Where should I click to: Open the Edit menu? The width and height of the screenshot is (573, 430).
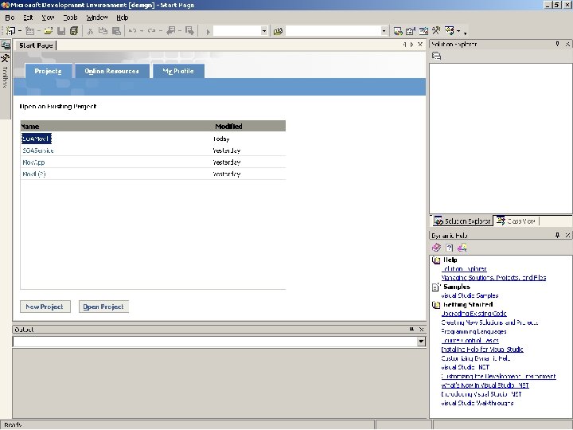(x=28, y=18)
